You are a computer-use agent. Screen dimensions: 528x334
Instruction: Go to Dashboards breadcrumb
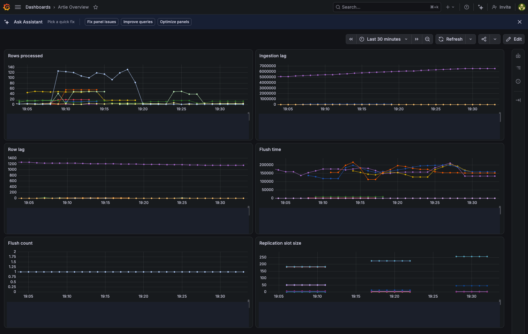pyautogui.click(x=38, y=7)
